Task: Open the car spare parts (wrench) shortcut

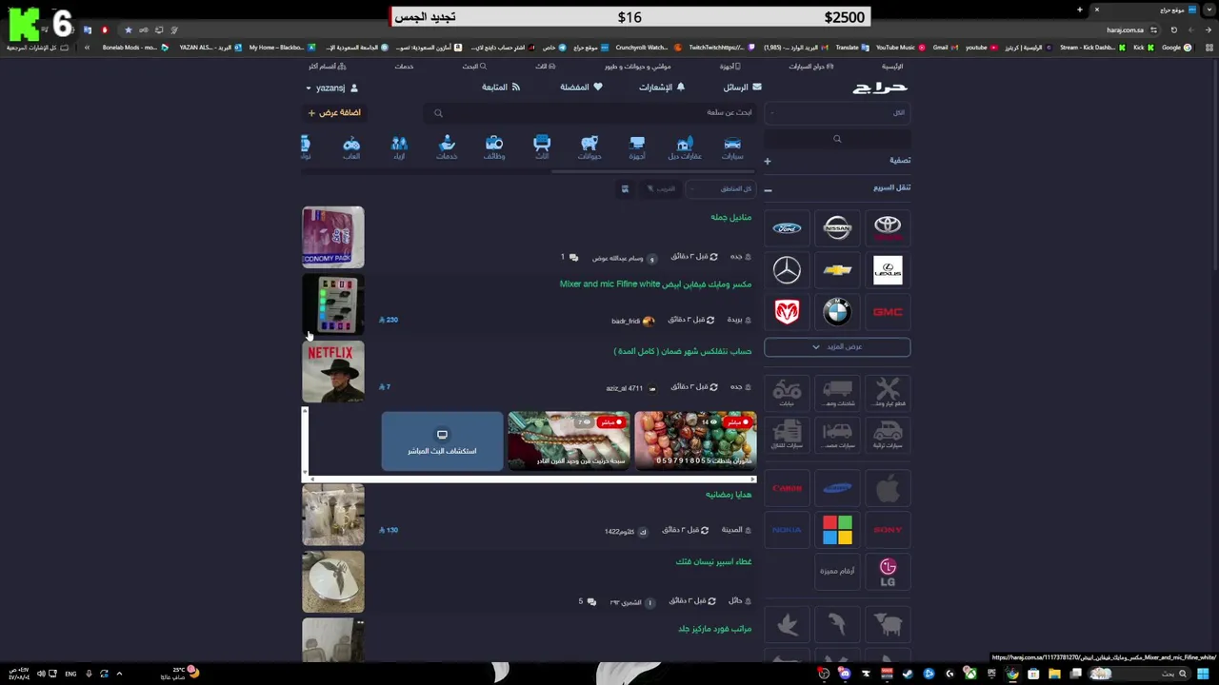Action: (888, 391)
